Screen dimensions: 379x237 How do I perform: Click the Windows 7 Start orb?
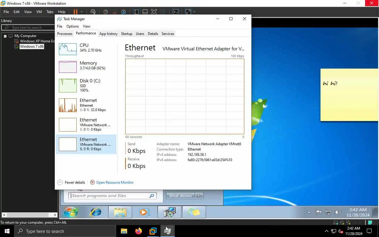click(71, 212)
